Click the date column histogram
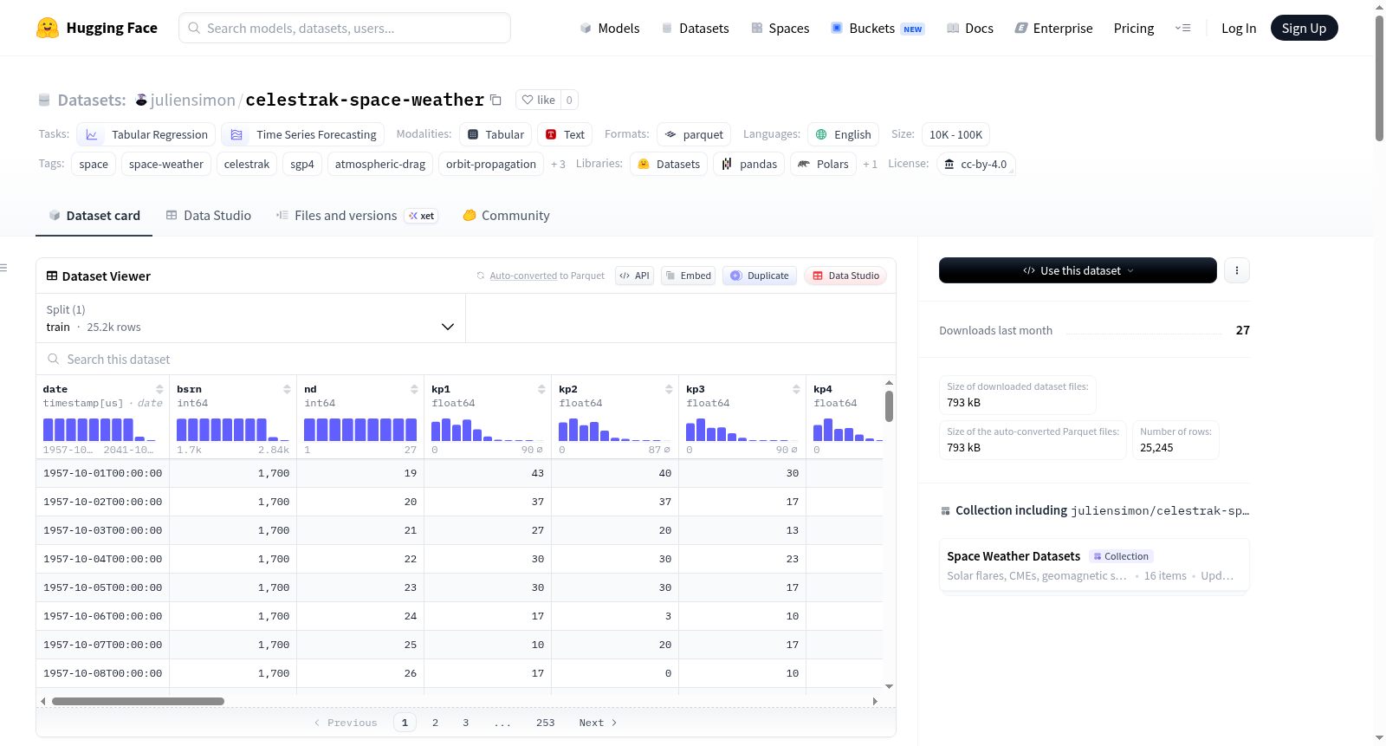Image resolution: width=1386 pixels, height=746 pixels. point(100,430)
